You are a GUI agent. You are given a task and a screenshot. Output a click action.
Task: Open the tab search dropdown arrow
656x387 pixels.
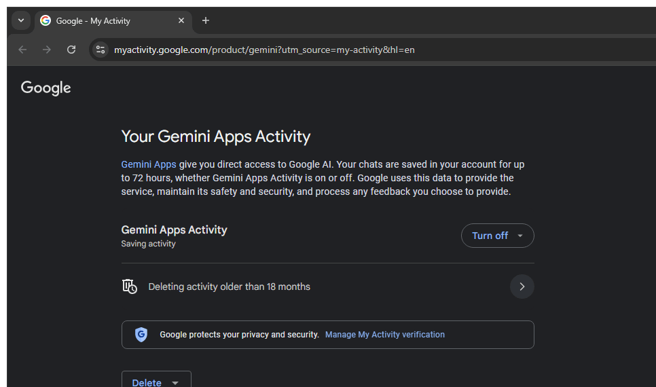point(21,20)
